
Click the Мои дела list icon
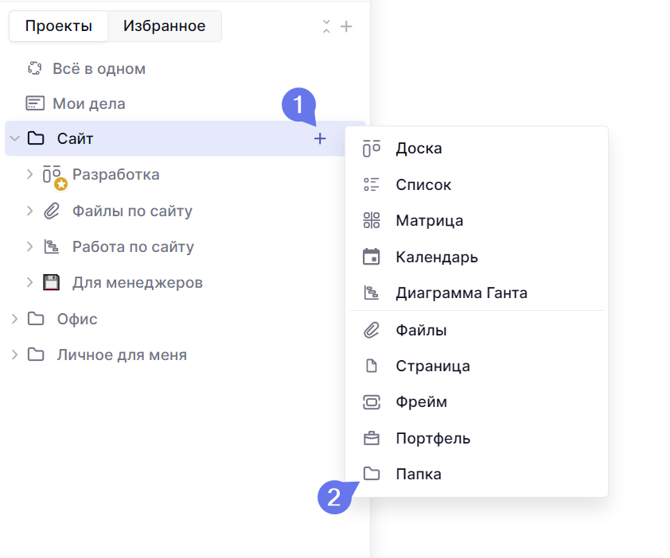[34, 104]
